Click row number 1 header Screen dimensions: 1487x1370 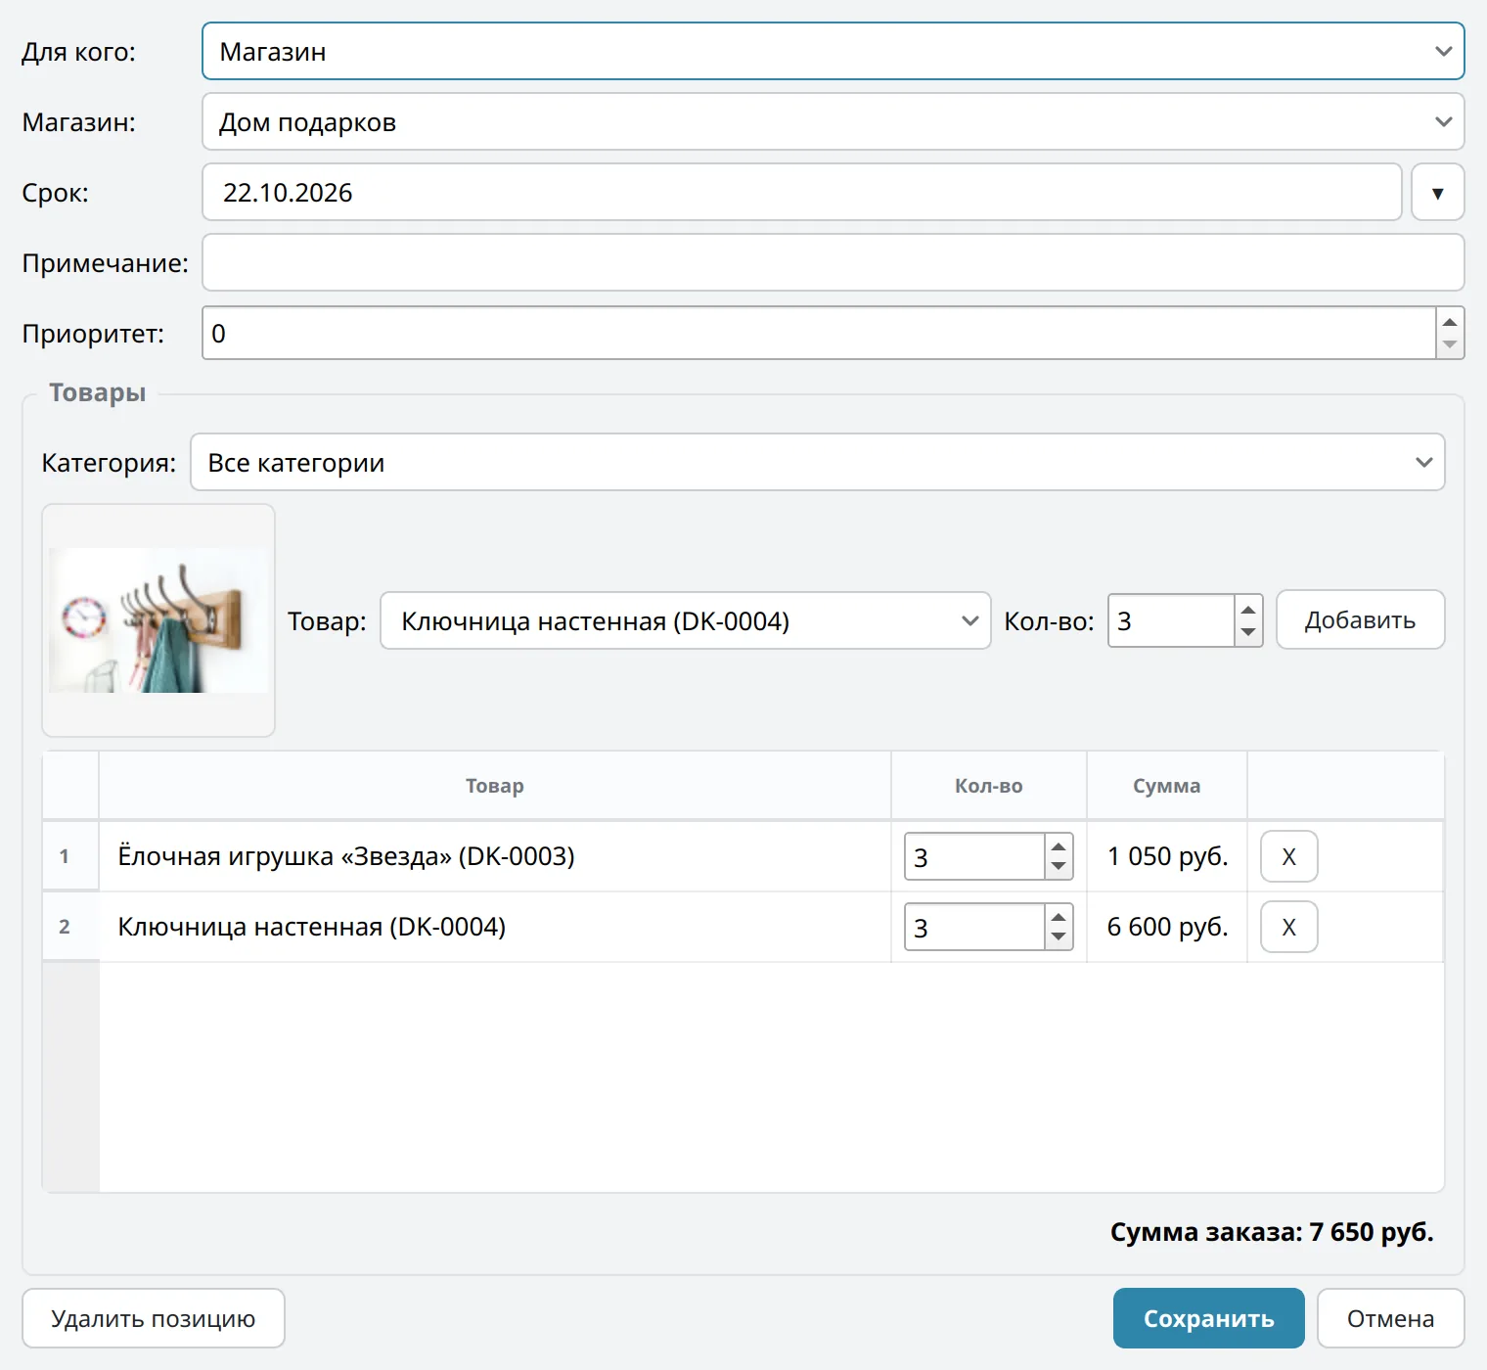(70, 856)
